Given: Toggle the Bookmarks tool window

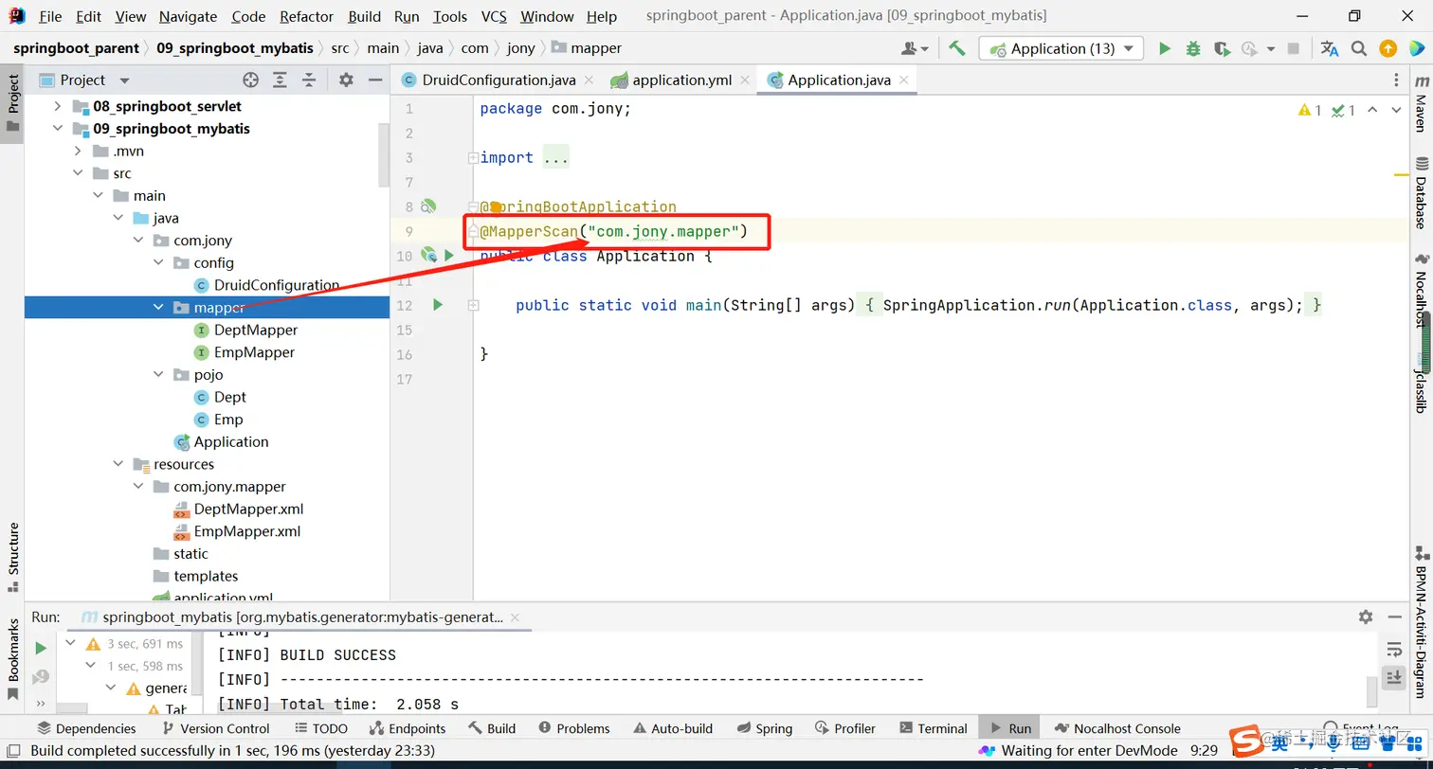Looking at the screenshot, I should click(x=12, y=658).
